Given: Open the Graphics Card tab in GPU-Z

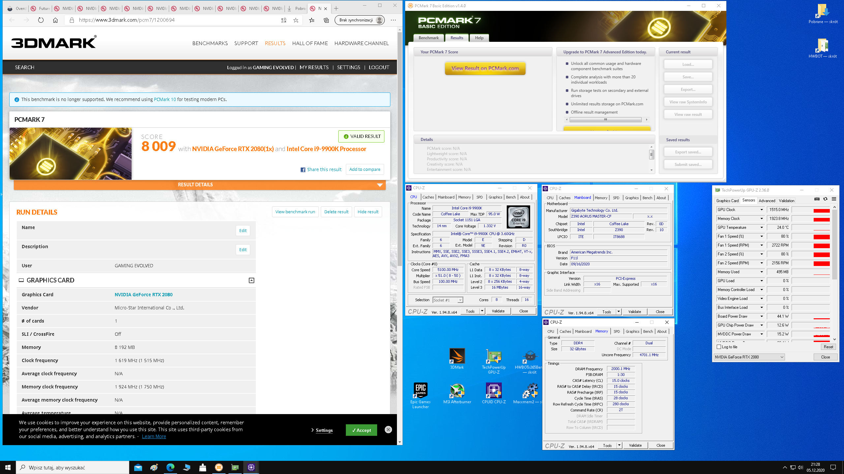Looking at the screenshot, I should click(727, 200).
